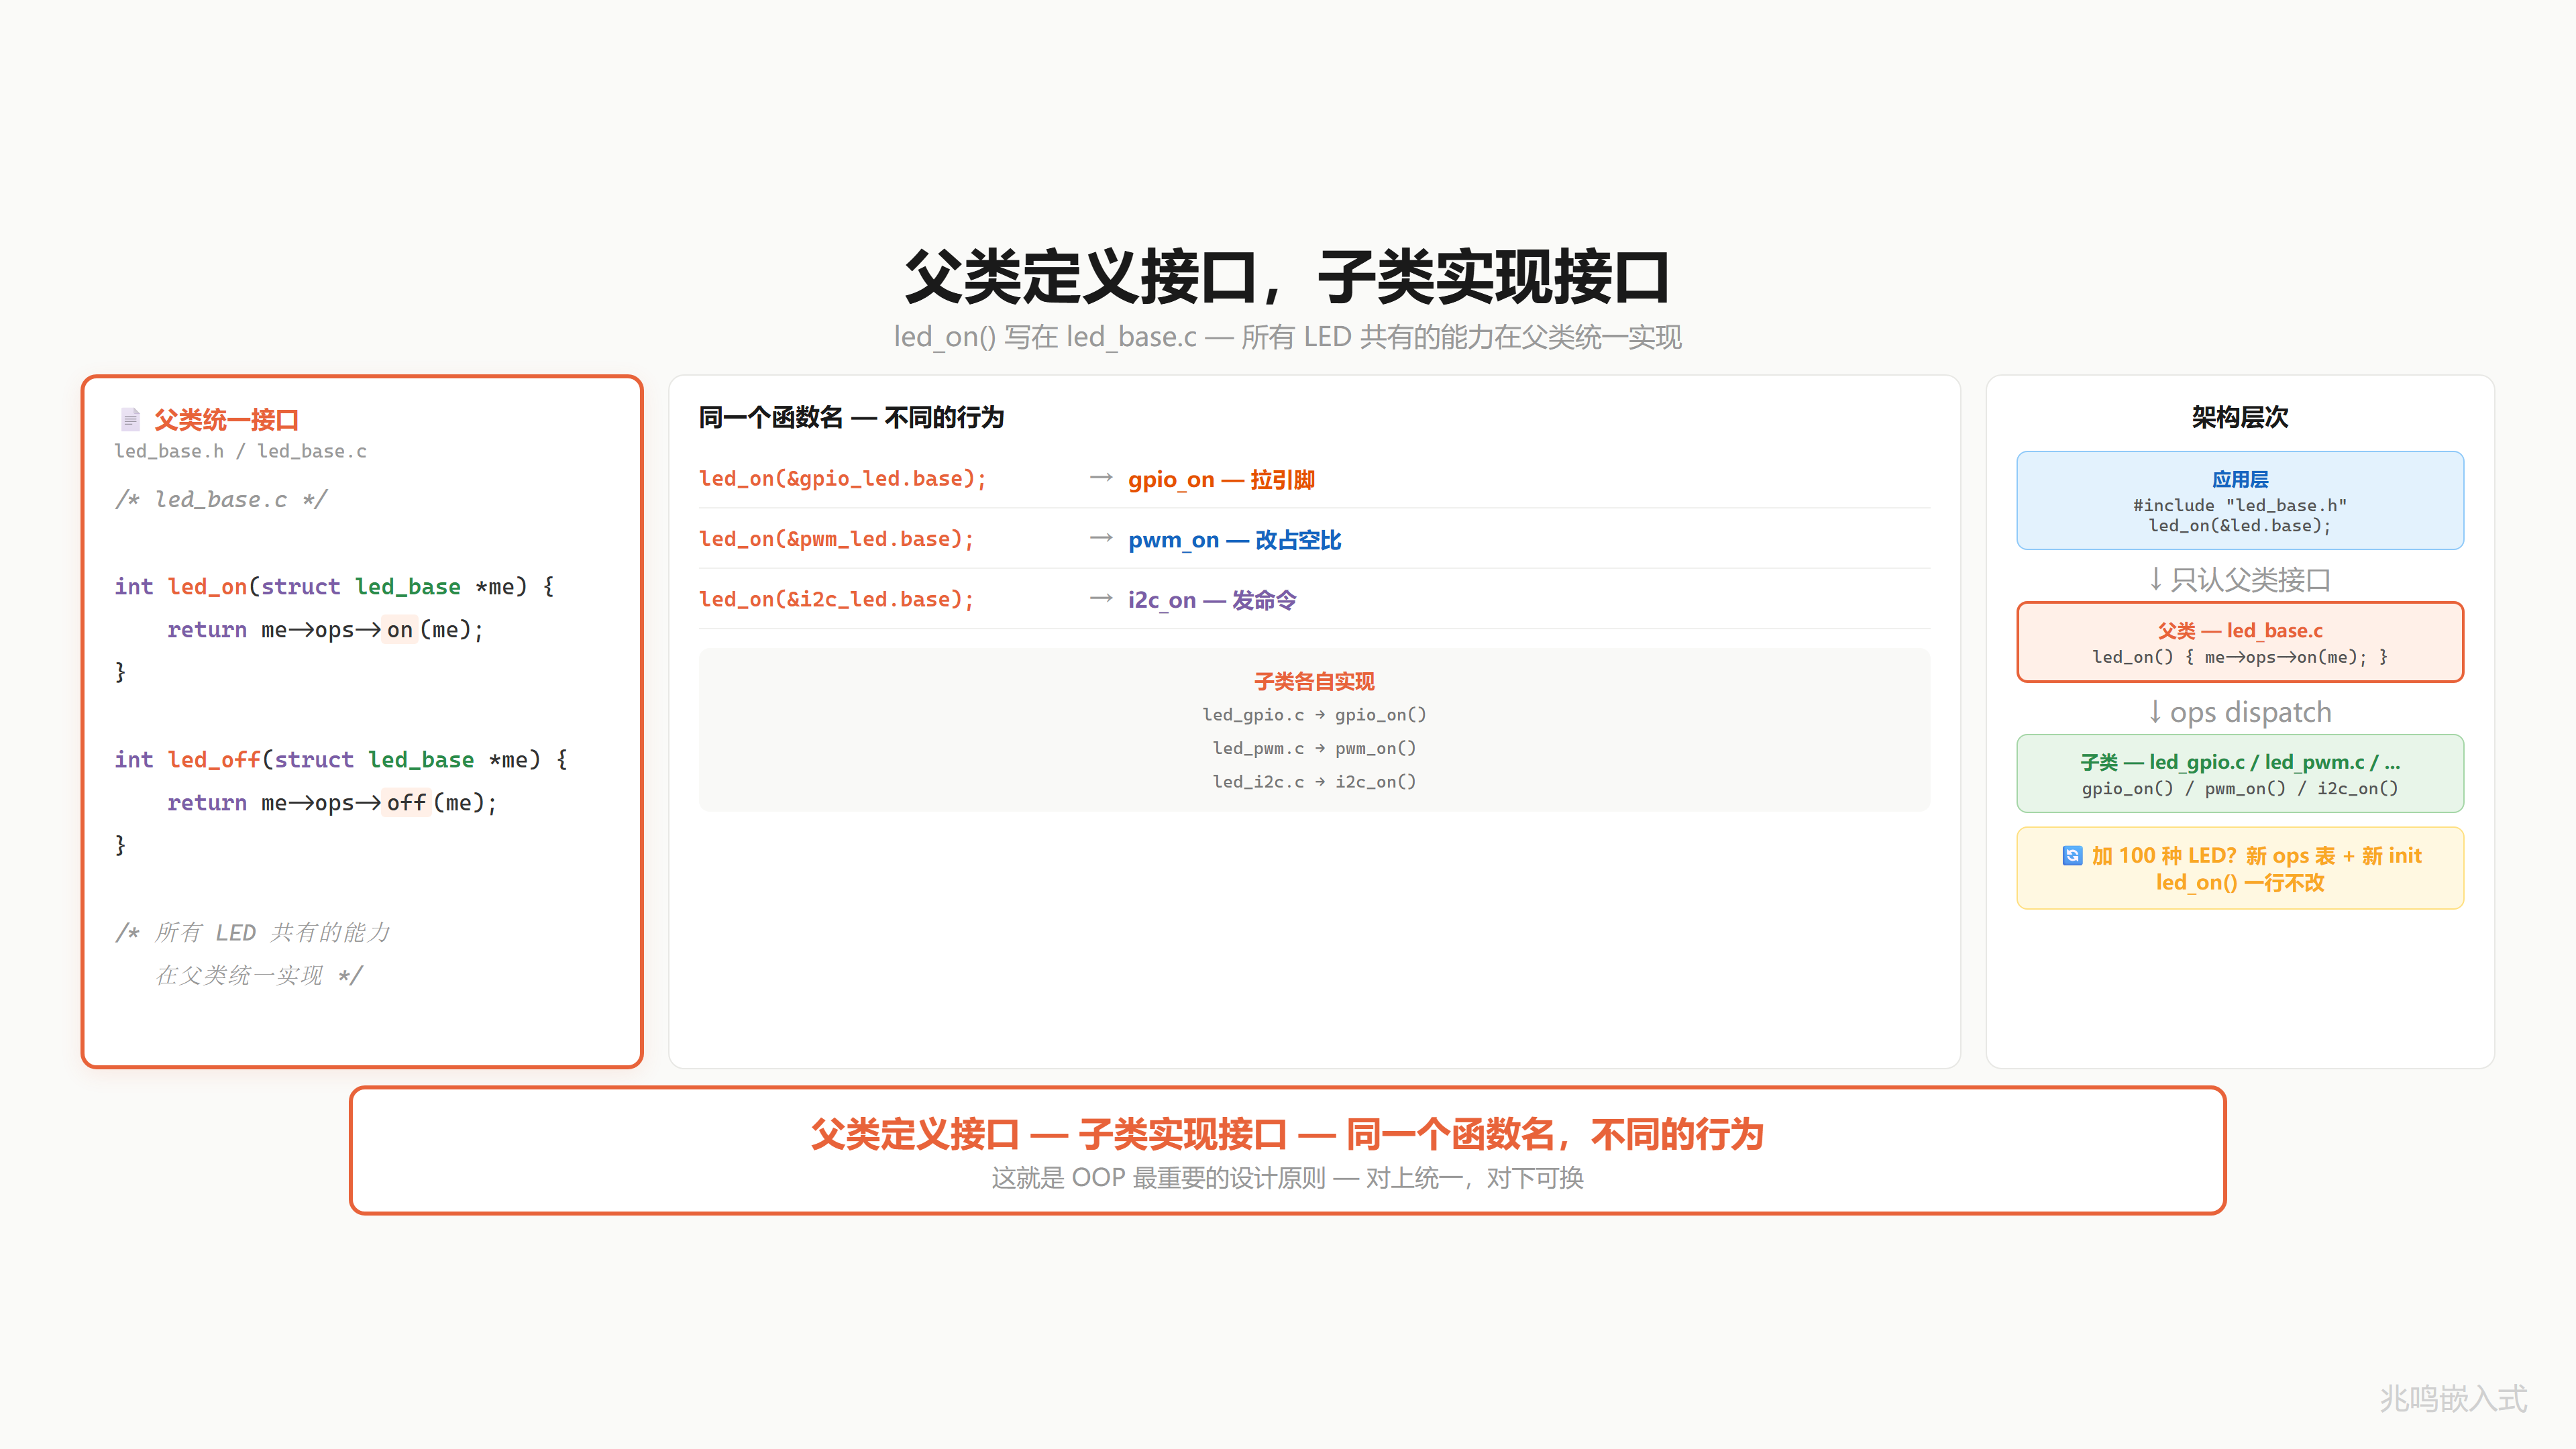2576x1449 pixels.
Task: Click the led_i2c.c → i2c_on() line
Action: (x=1314, y=782)
